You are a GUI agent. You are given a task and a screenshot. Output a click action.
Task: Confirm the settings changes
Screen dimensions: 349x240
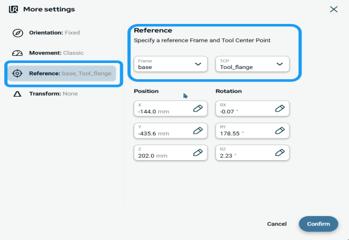click(x=318, y=224)
